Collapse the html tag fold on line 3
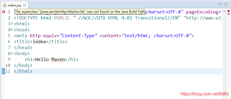Screen dimensions: 231x99 (12, 24)
